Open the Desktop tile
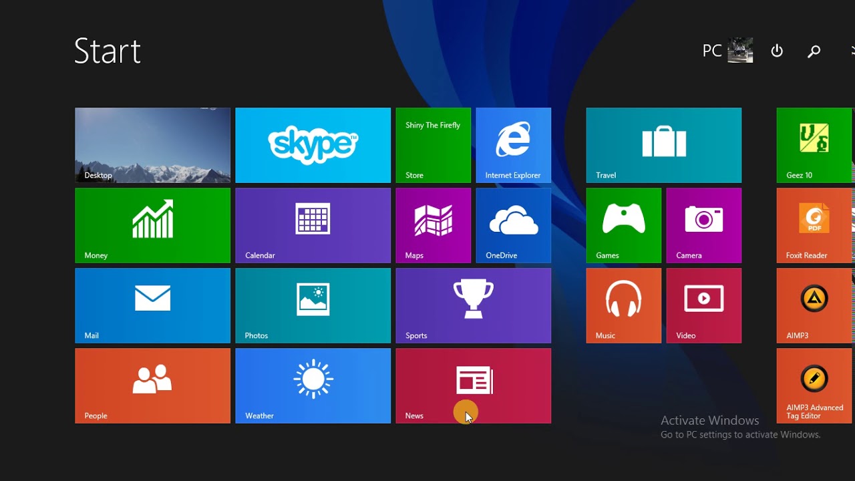This screenshot has height=481, width=855. tap(152, 145)
